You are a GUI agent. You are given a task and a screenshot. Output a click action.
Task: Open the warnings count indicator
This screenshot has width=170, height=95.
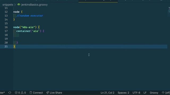(23, 93)
